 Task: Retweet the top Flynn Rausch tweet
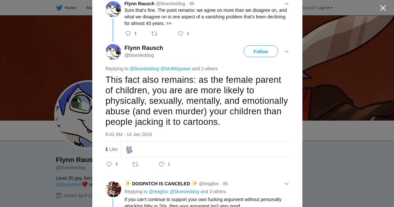pyautogui.click(x=154, y=34)
